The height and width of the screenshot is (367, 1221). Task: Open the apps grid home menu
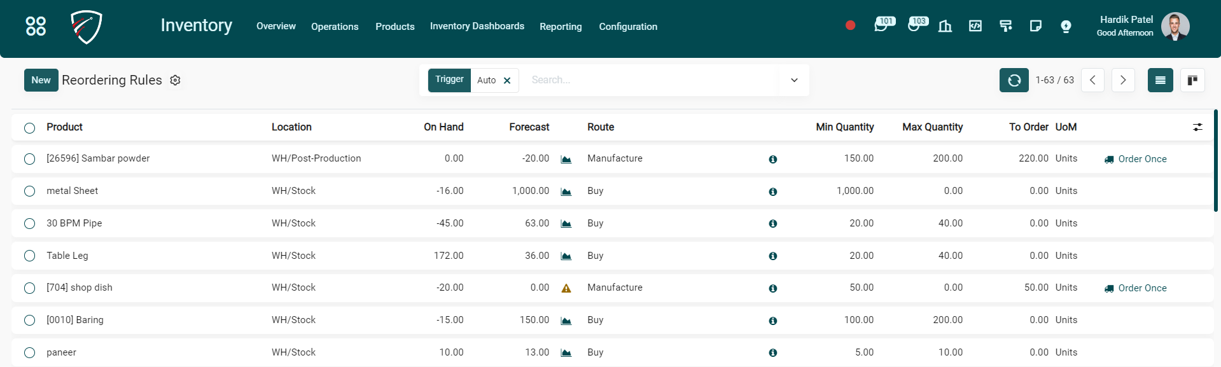pyautogui.click(x=36, y=26)
